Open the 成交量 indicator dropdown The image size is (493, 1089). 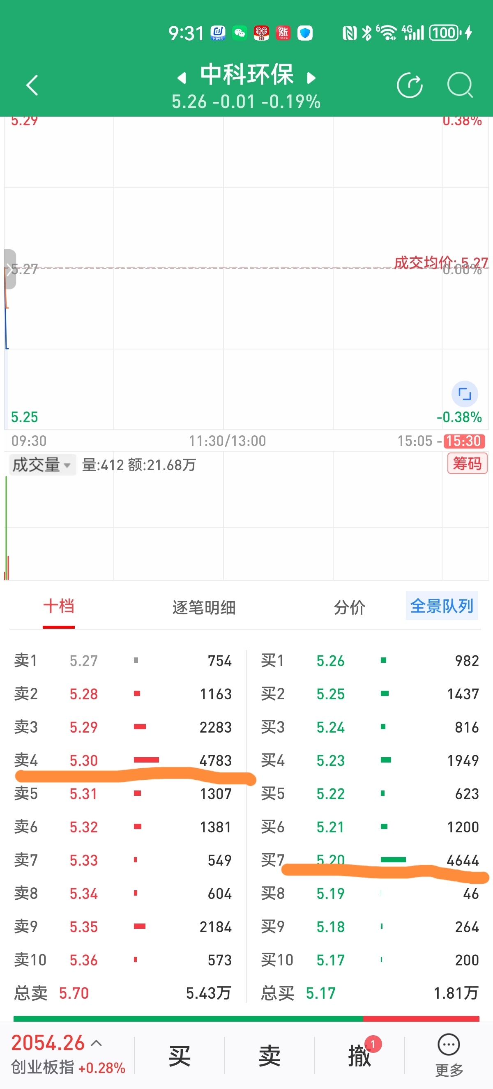(42, 464)
